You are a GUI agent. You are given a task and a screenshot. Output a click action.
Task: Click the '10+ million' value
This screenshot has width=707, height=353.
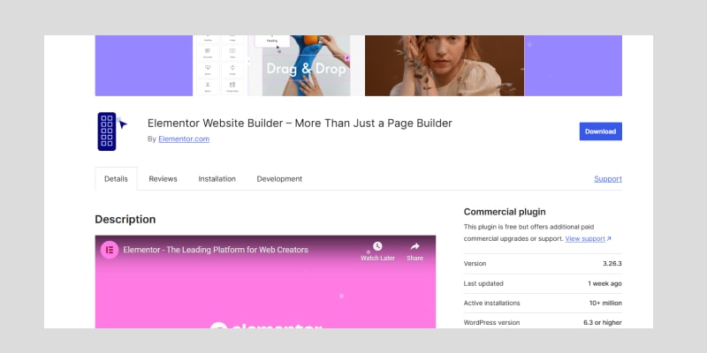[x=605, y=303]
